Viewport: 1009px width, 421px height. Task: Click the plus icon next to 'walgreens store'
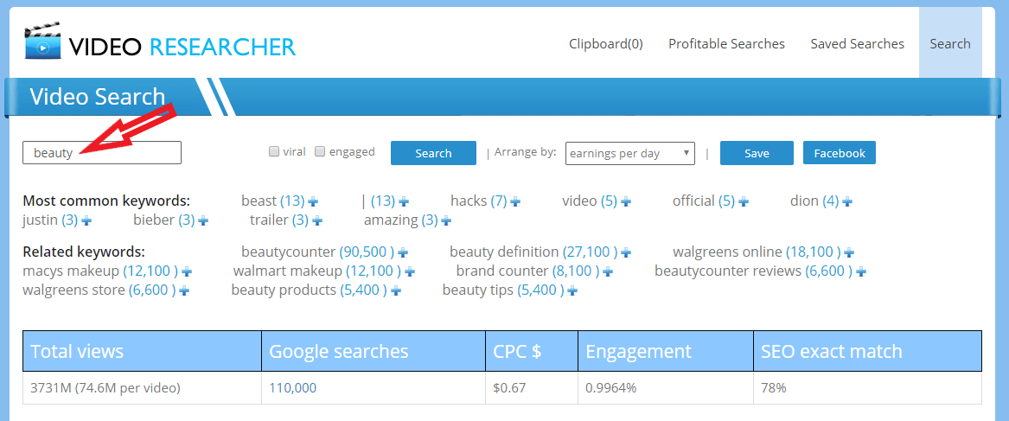[185, 291]
